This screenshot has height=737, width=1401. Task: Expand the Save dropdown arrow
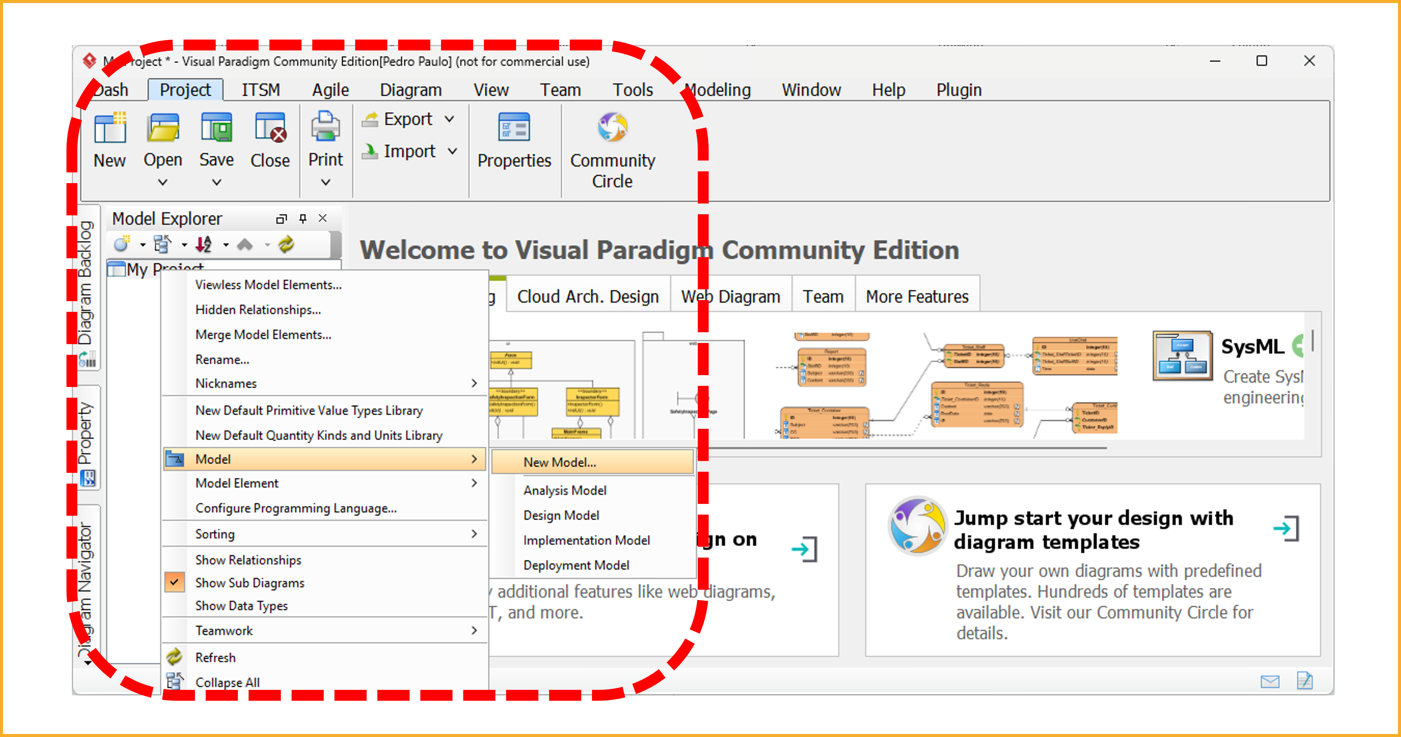[217, 182]
